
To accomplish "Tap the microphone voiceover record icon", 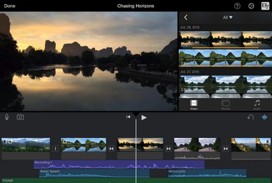I will click(x=7, y=117).
